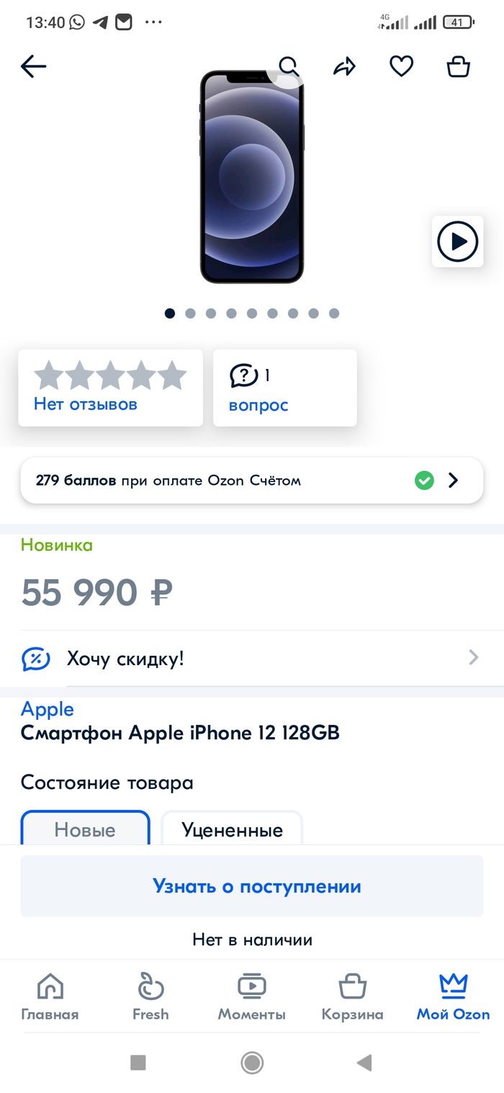Open the question bubble icon card
The width and height of the screenshot is (504, 1093).
pos(285,388)
